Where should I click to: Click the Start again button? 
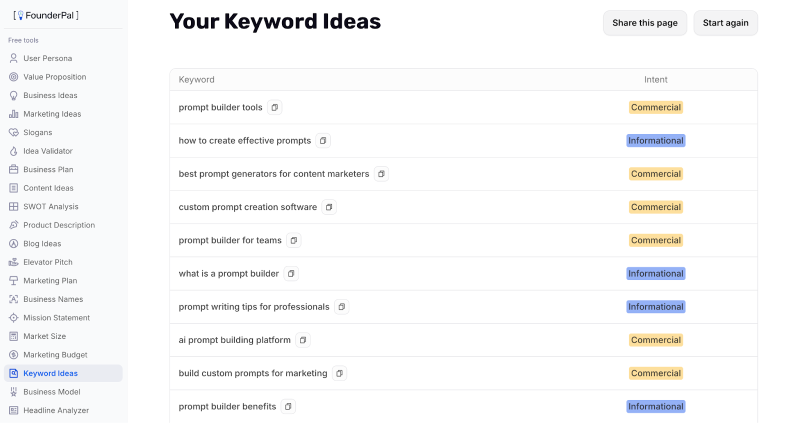click(x=725, y=23)
